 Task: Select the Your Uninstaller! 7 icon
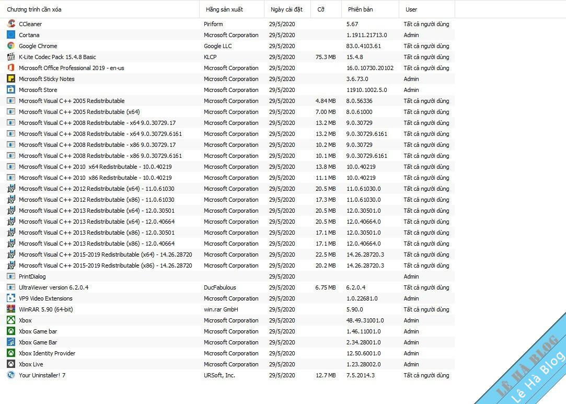(11, 375)
